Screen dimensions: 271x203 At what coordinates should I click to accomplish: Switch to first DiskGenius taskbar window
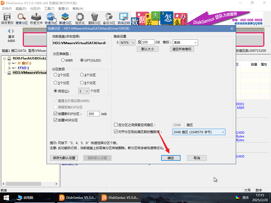click(77, 198)
